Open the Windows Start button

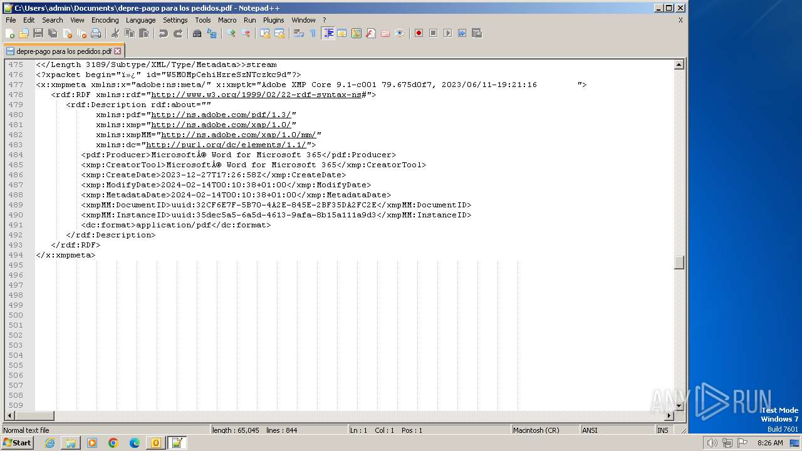(18, 443)
